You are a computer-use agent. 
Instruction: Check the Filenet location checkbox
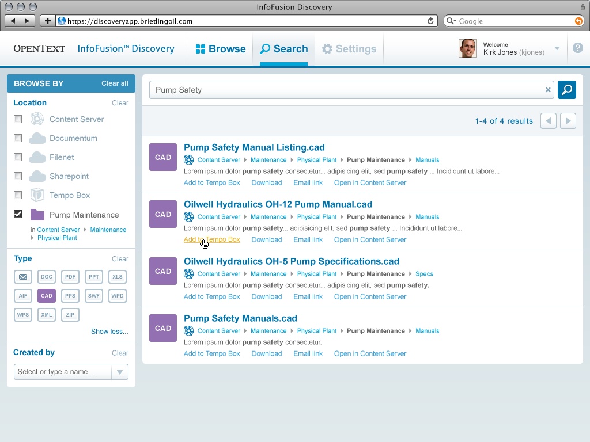pos(18,157)
